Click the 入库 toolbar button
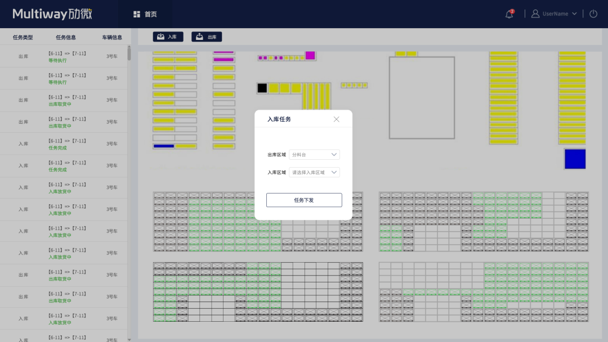The height and width of the screenshot is (342, 608). point(168,37)
